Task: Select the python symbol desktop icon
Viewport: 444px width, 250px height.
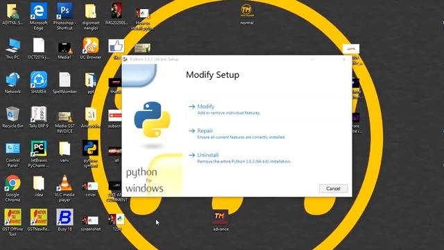Action: click(x=91, y=154)
